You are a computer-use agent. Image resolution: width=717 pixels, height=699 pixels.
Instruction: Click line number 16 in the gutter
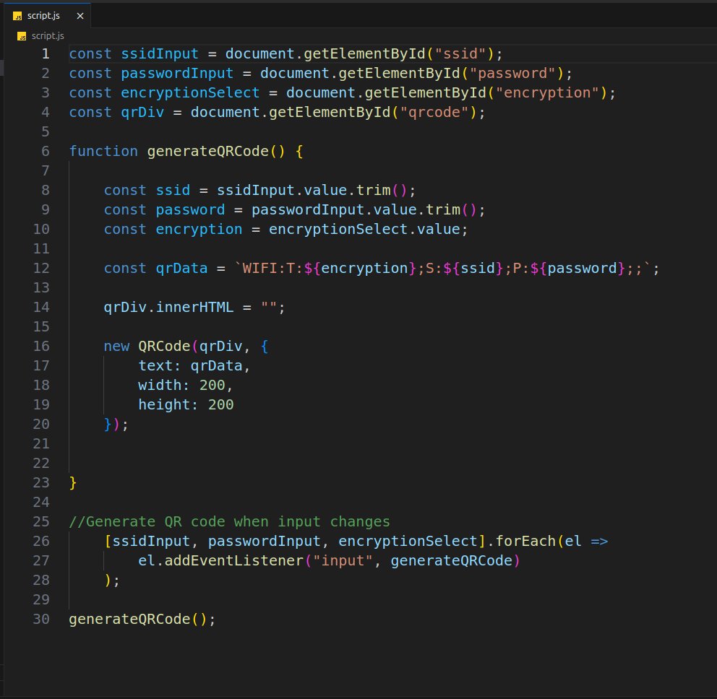pos(41,347)
